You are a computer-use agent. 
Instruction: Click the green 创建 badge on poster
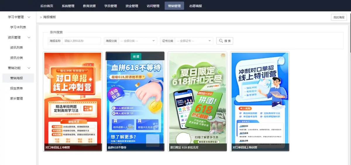(136, 56)
